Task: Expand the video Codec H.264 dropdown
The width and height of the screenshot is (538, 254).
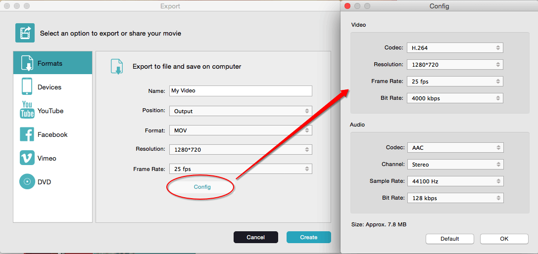Action: 455,48
